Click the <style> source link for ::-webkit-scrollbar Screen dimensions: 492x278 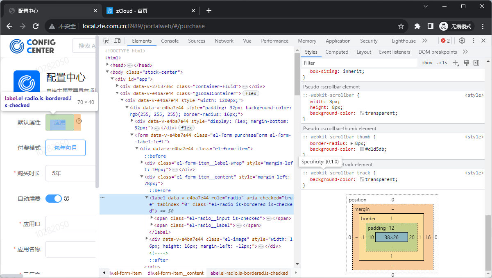click(474, 95)
